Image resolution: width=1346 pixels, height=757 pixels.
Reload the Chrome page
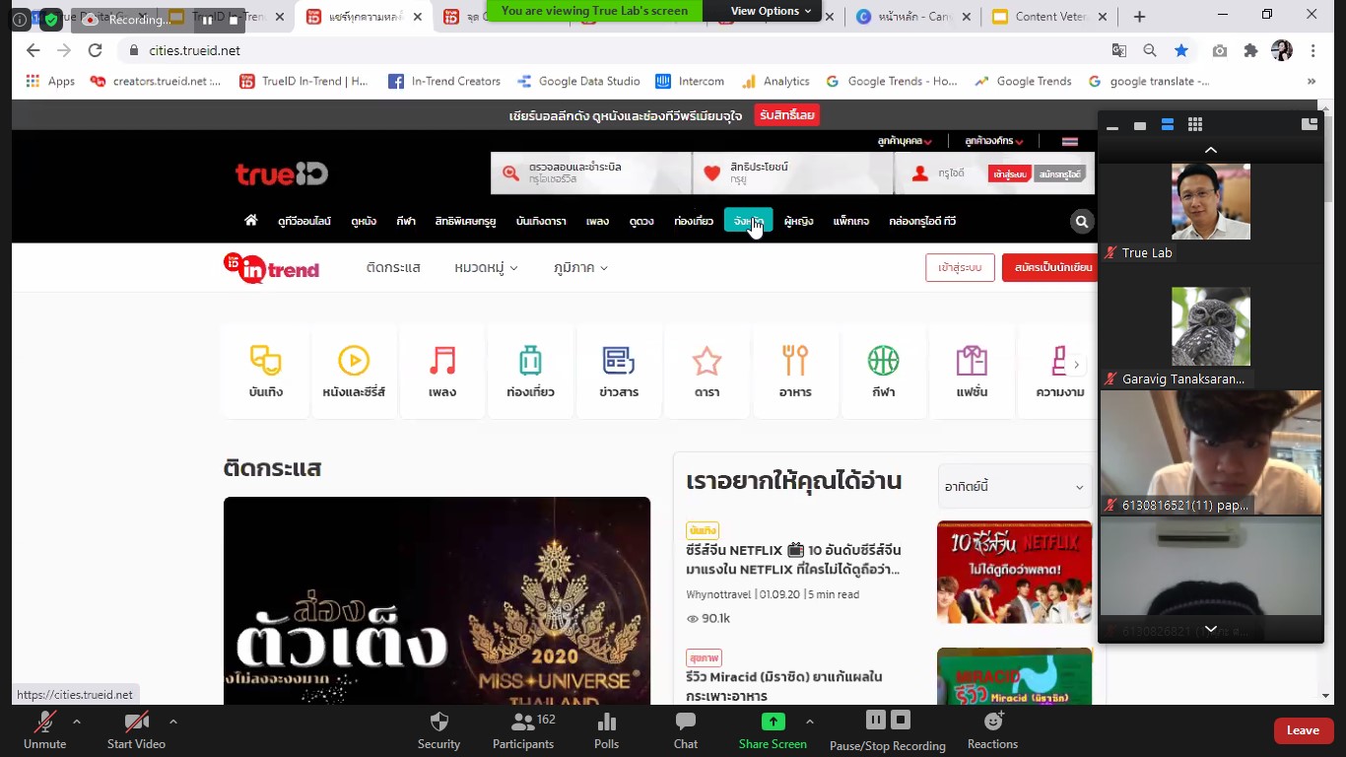(x=95, y=50)
